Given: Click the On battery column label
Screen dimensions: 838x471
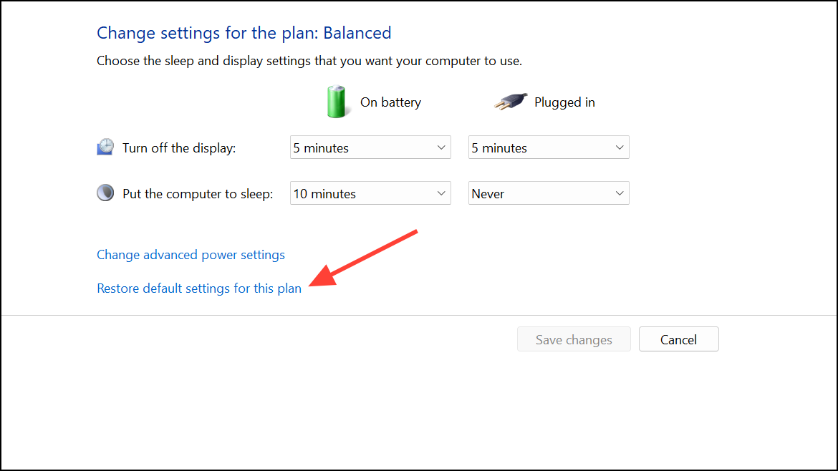Looking at the screenshot, I should [x=390, y=102].
